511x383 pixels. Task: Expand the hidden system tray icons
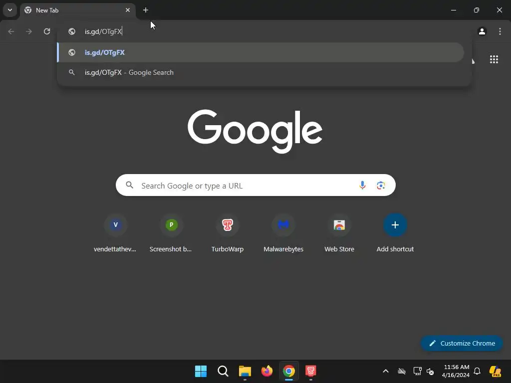(x=386, y=371)
